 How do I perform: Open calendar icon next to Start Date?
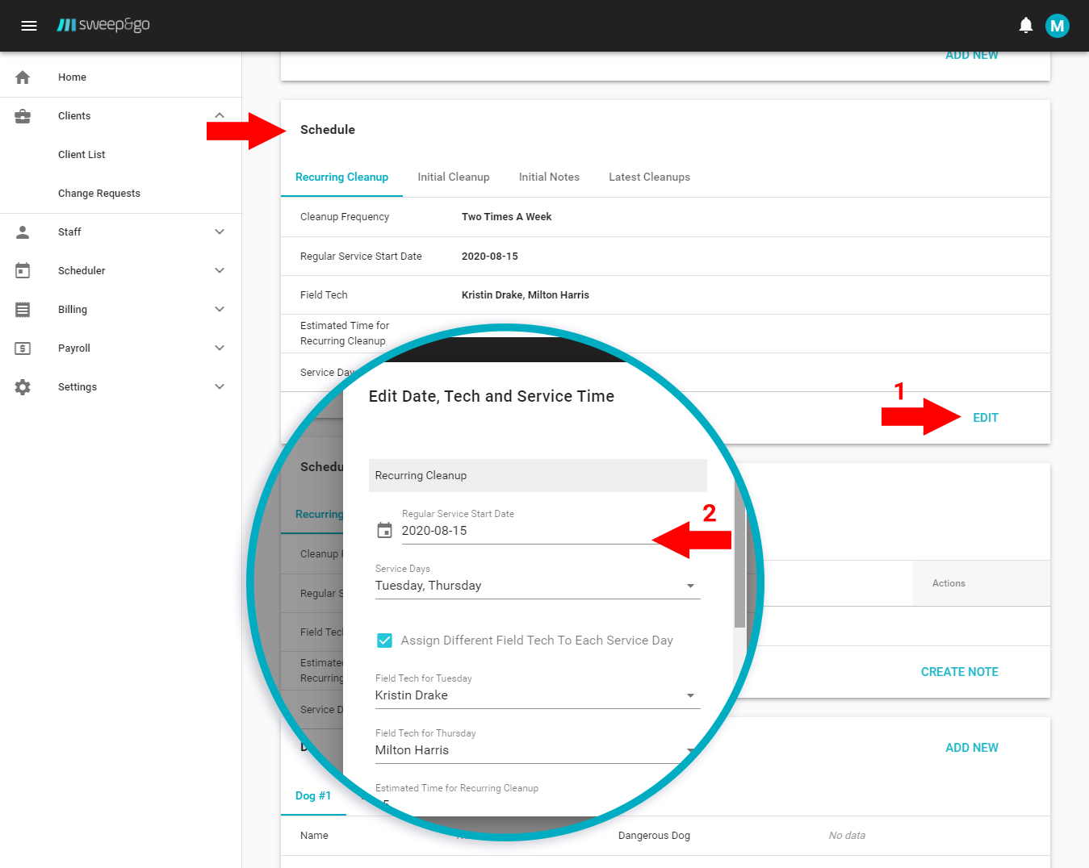pos(385,530)
